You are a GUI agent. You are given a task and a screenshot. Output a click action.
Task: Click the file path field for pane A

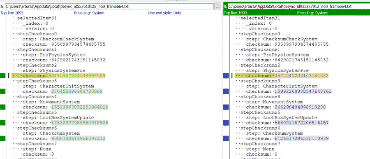[x=109, y=7]
